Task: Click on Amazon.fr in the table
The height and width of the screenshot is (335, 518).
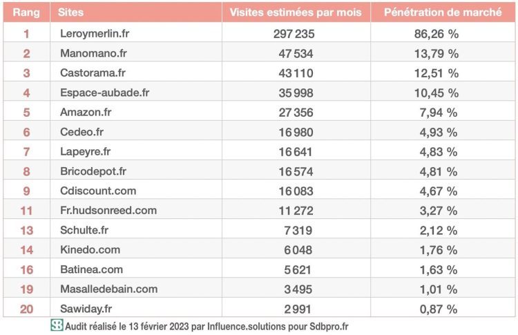Action: click(86, 112)
